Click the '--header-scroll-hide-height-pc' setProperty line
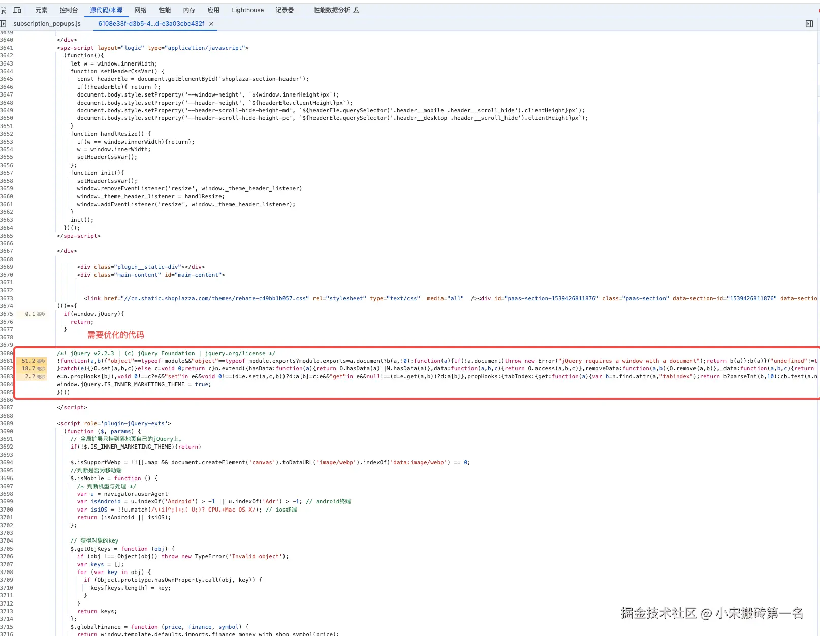The width and height of the screenshot is (820, 636). pos(333,118)
